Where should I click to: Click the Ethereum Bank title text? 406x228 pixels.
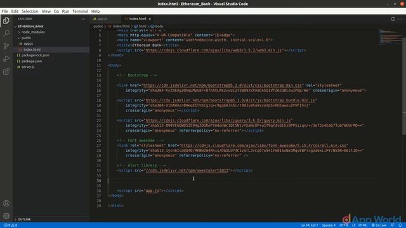point(147,45)
